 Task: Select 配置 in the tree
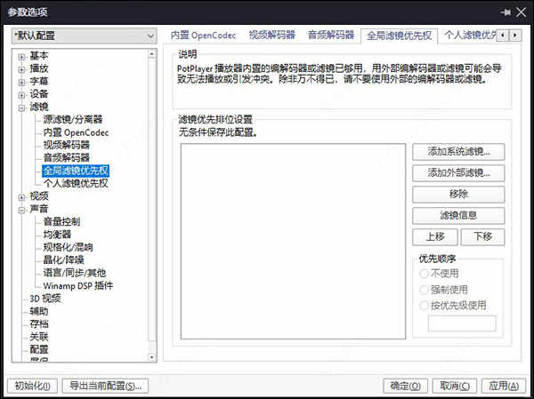click(x=39, y=349)
